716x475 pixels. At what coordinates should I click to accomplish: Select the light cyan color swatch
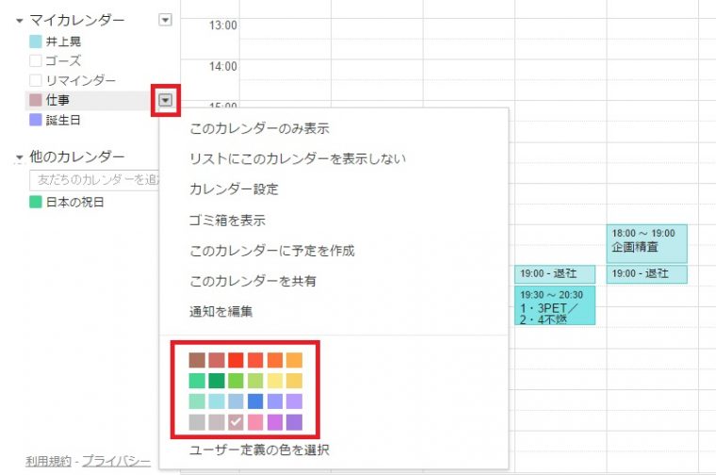217,401
